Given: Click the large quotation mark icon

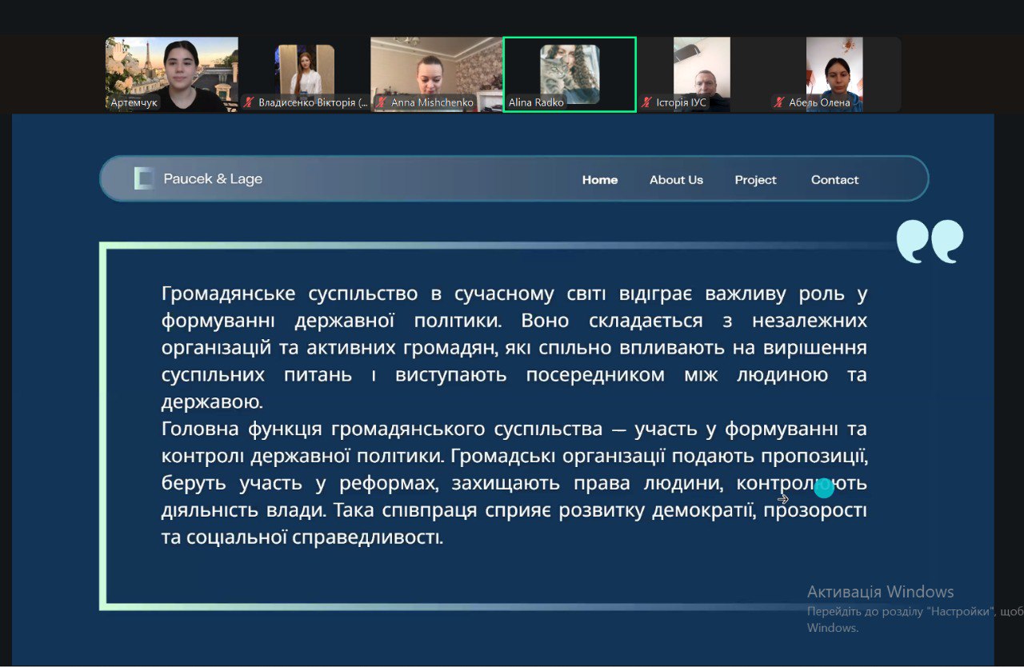Looking at the screenshot, I should point(929,242).
